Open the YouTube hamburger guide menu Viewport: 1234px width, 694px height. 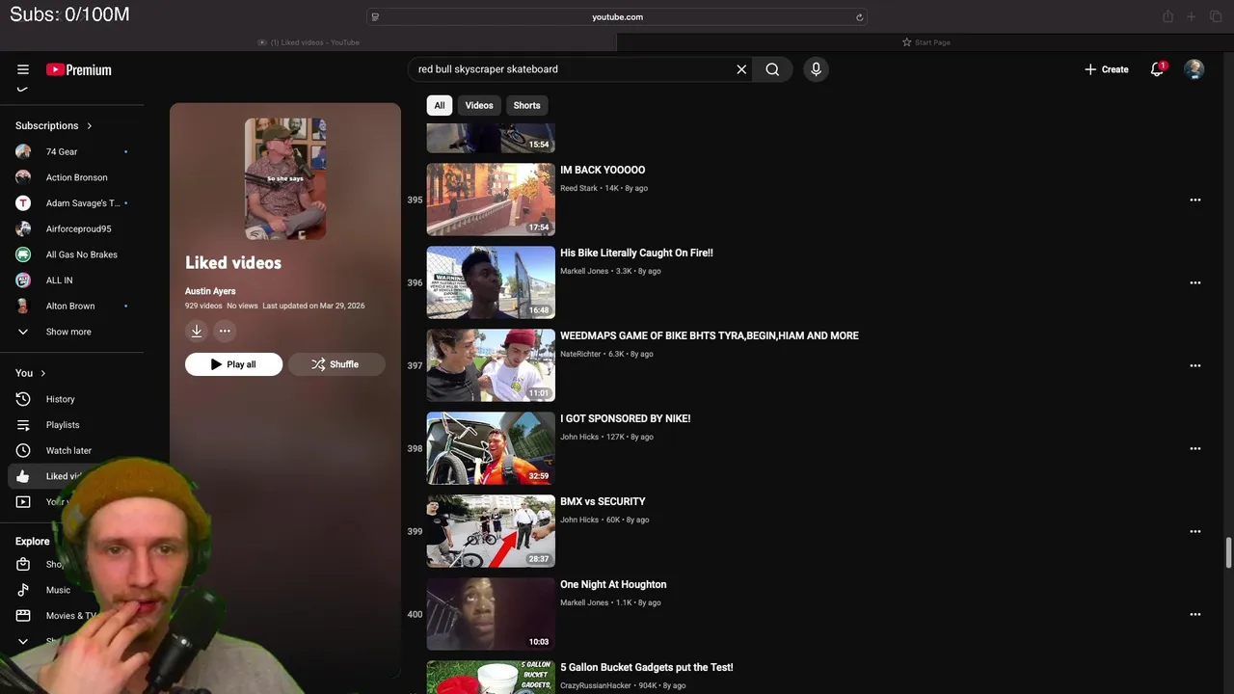(23, 69)
